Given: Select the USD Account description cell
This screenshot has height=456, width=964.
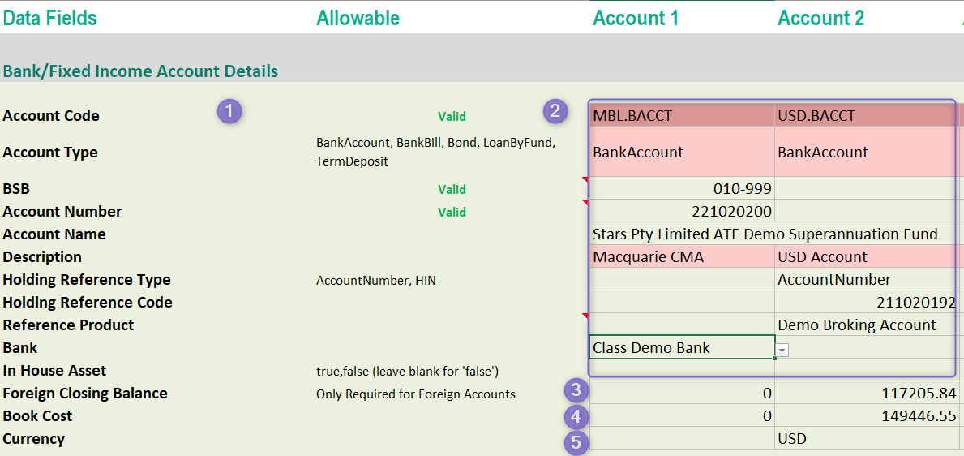Looking at the screenshot, I should 866,256.
